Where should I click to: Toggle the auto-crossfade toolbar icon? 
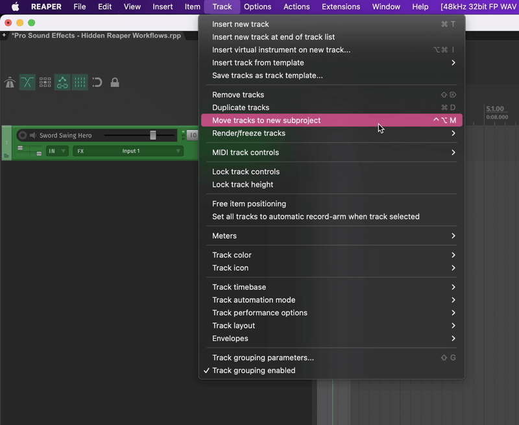click(27, 82)
